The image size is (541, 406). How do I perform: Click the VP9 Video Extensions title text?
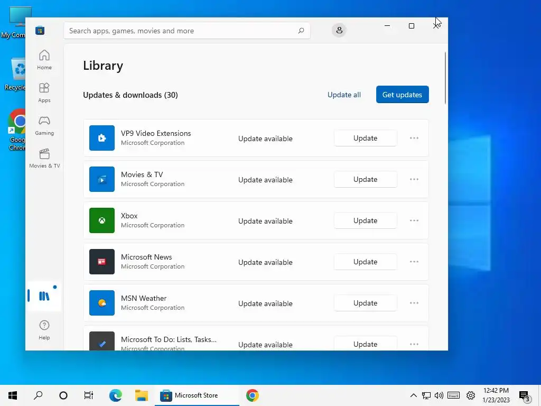click(x=156, y=133)
